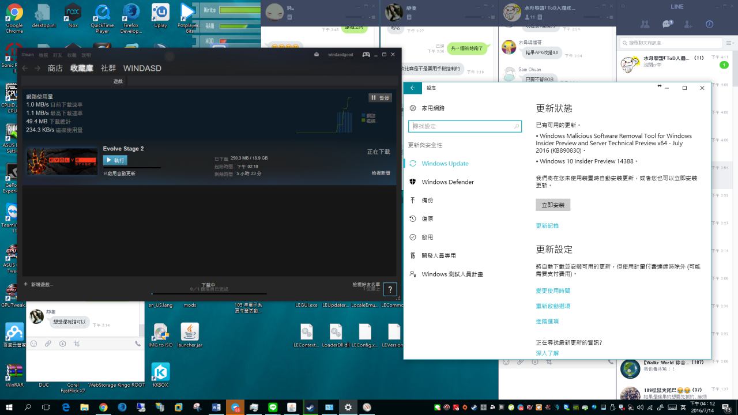
Task: Open the windandgood account dropdown in Steam
Action: [x=340, y=55]
